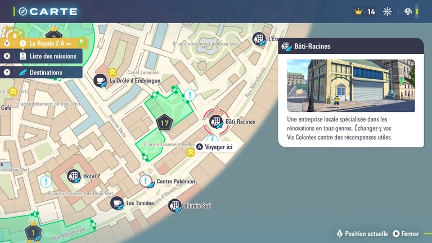
Task: Click the Centre Pokémon map marker
Action: point(146,181)
